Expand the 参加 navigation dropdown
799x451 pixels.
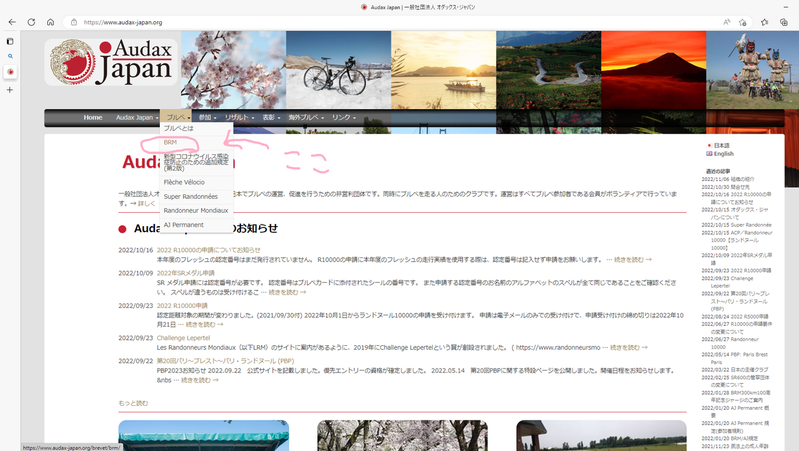[207, 118]
